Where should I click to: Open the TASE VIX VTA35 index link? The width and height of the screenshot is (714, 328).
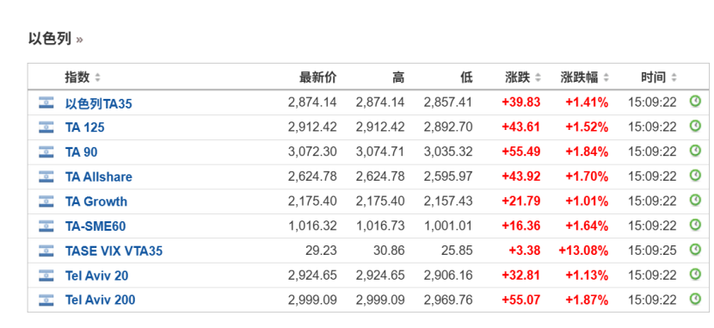point(114,251)
